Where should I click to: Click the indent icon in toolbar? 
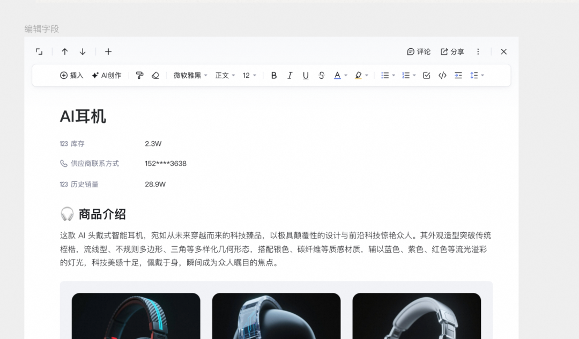(458, 76)
